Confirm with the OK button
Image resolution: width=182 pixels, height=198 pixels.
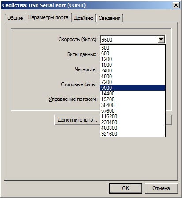[x=125, y=188]
